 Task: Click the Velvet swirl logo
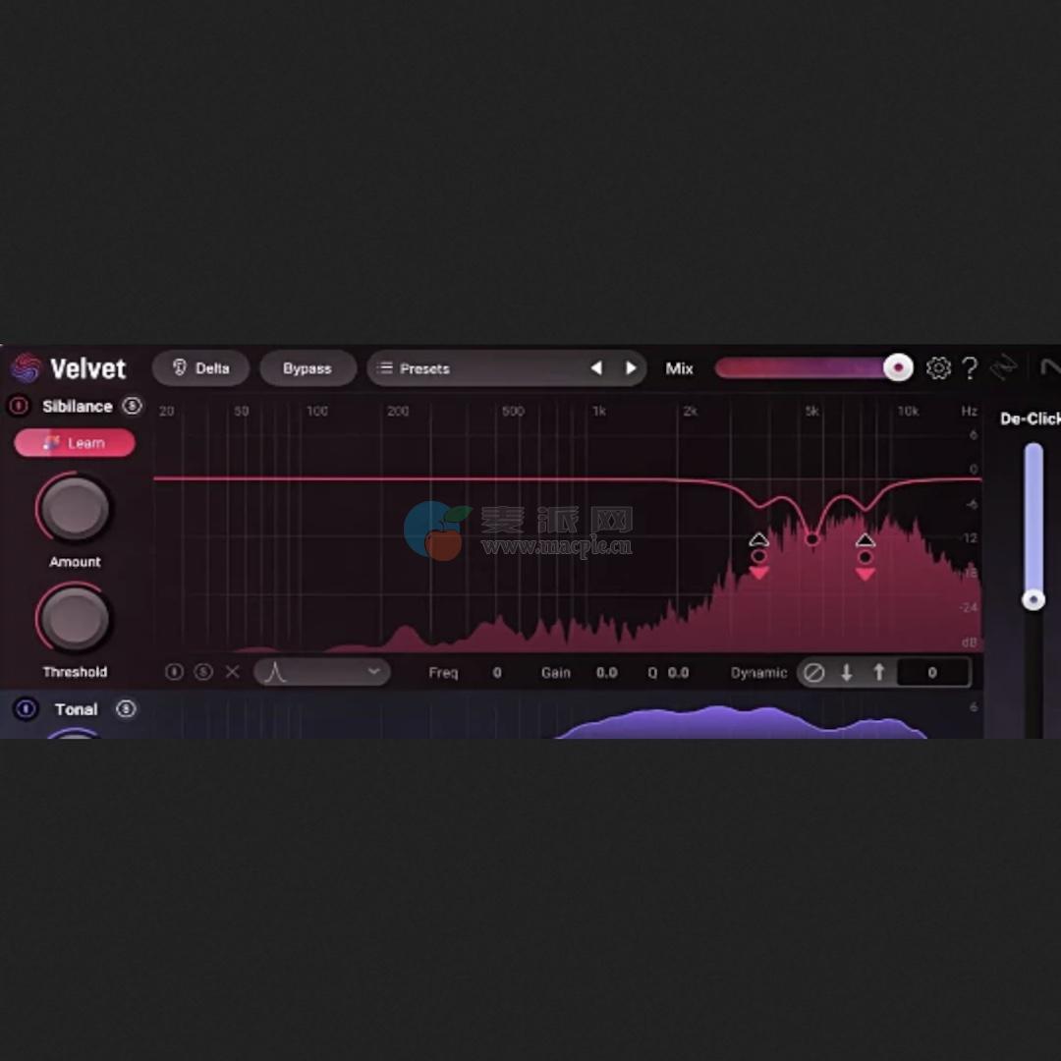pos(27,368)
